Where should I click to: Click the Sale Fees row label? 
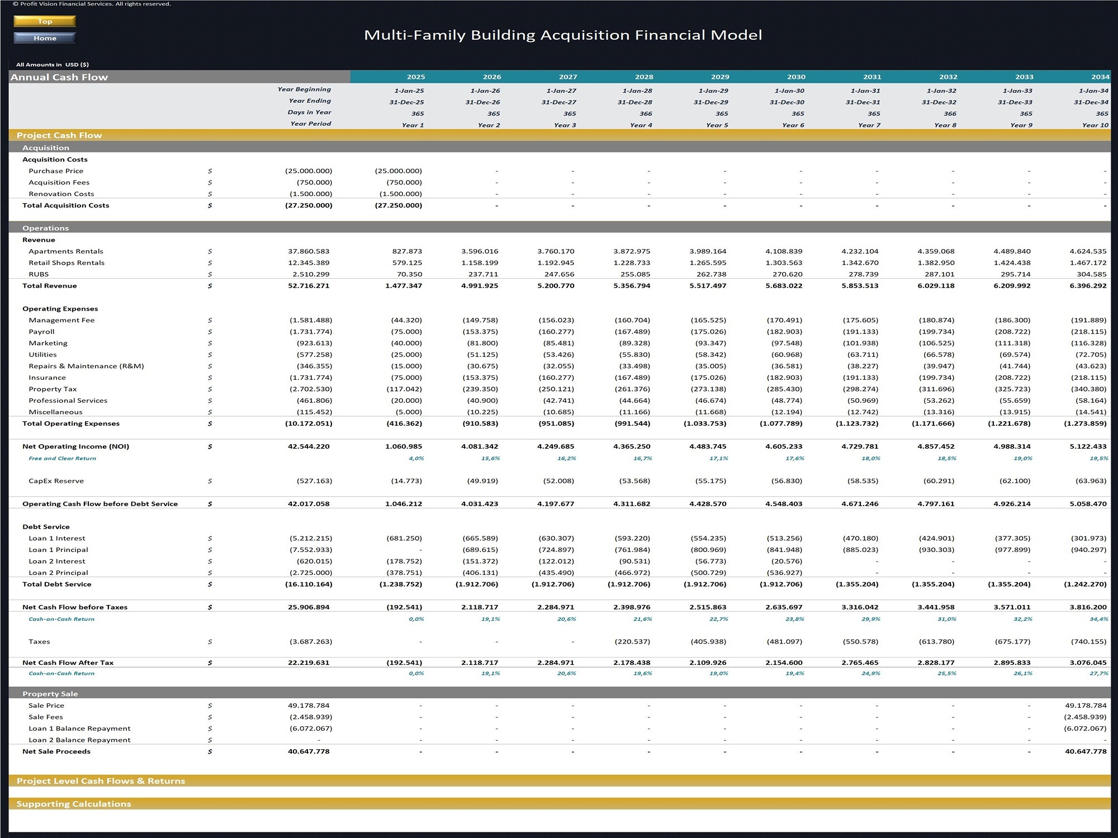coord(46,717)
